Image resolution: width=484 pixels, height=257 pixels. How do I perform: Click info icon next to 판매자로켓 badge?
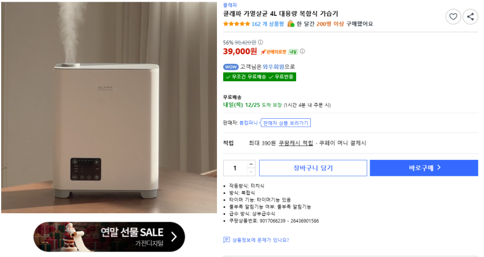click(302, 51)
